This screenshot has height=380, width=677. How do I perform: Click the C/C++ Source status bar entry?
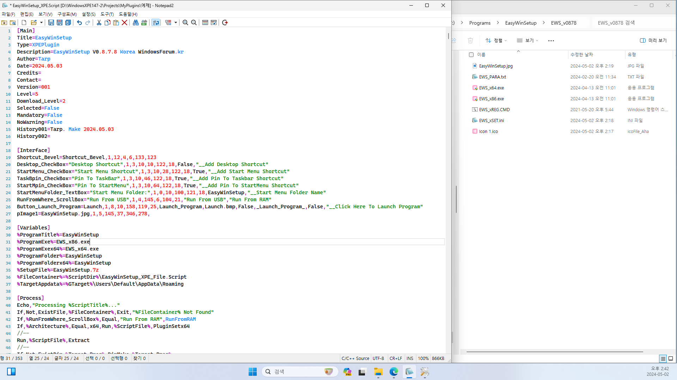(355, 359)
